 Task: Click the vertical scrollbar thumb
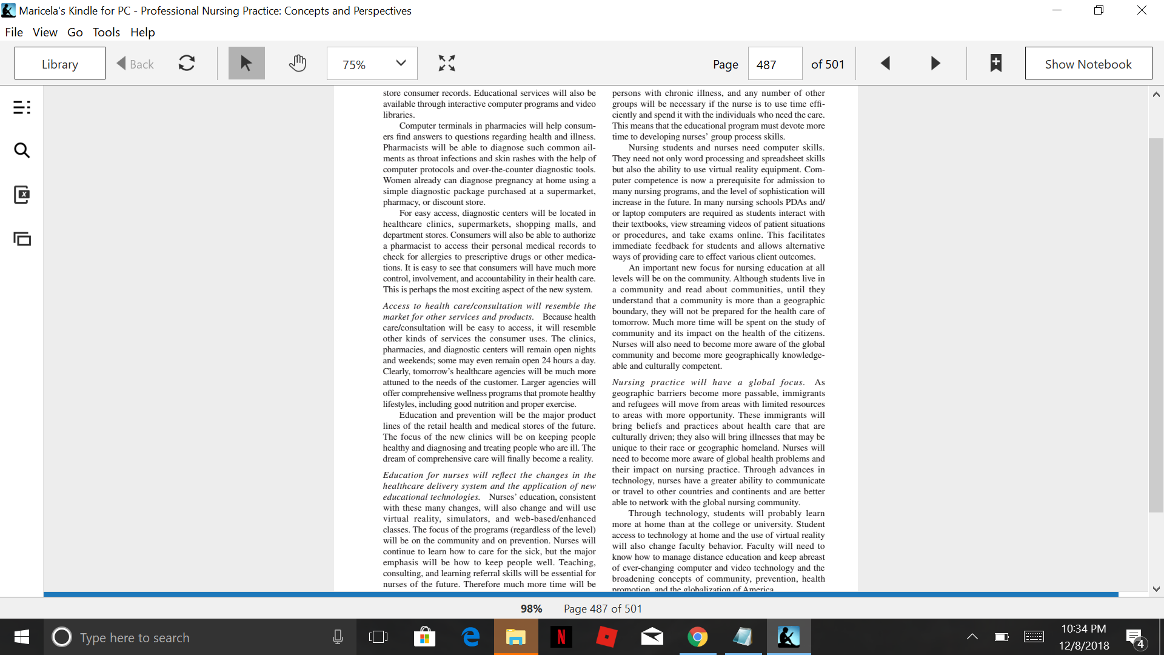tap(1156, 324)
